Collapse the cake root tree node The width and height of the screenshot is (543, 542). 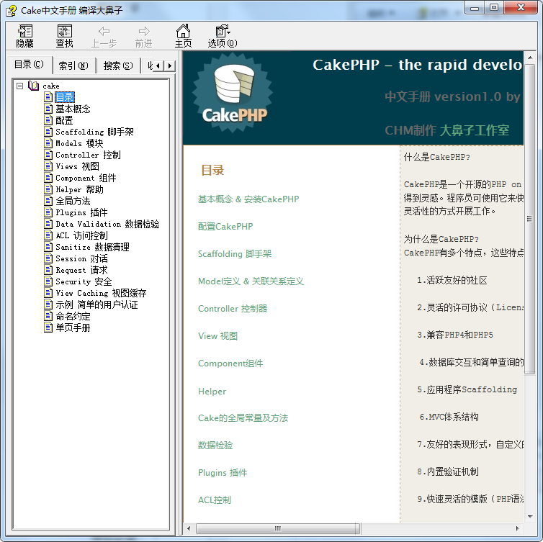(20, 86)
